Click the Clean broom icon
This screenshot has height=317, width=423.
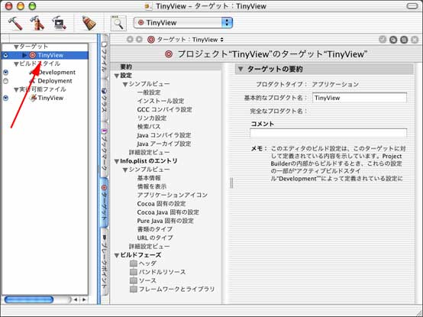coord(89,23)
